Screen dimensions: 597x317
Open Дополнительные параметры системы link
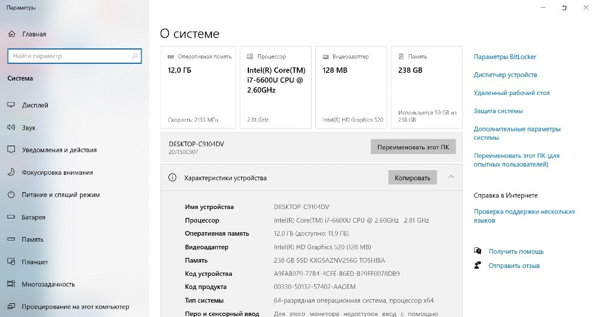point(517,133)
